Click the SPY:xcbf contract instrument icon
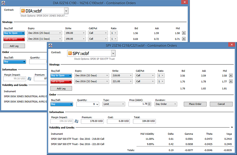The width and height of the screenshot is (237, 155). [x=71, y=53]
